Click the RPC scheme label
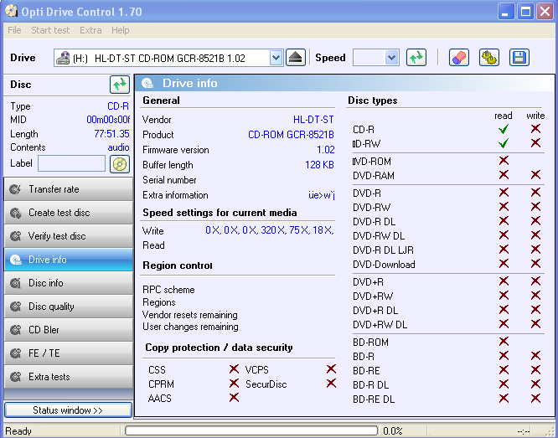Screen dimensions: 558x438 tap(168, 290)
